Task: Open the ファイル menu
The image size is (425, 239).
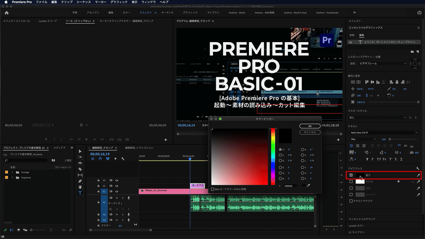Action: point(41,2)
